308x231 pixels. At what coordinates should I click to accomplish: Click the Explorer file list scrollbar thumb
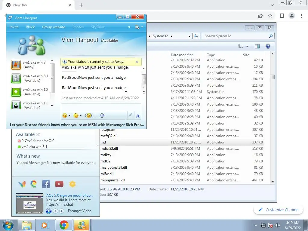(273, 77)
